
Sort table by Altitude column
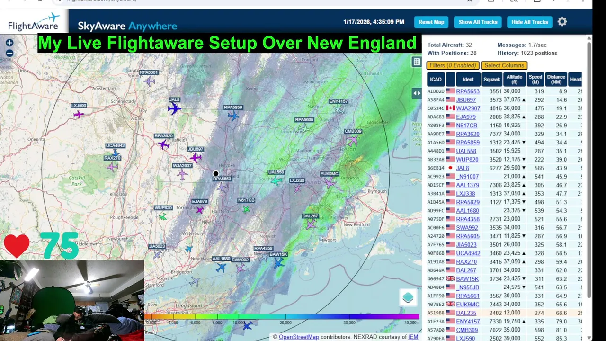(x=514, y=80)
